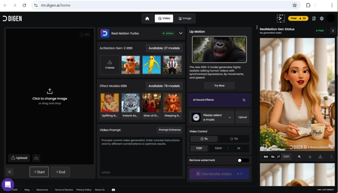Viewport: 338px width, 193px height.
Task: Click the Discord icon in the footer
Action: point(113,190)
